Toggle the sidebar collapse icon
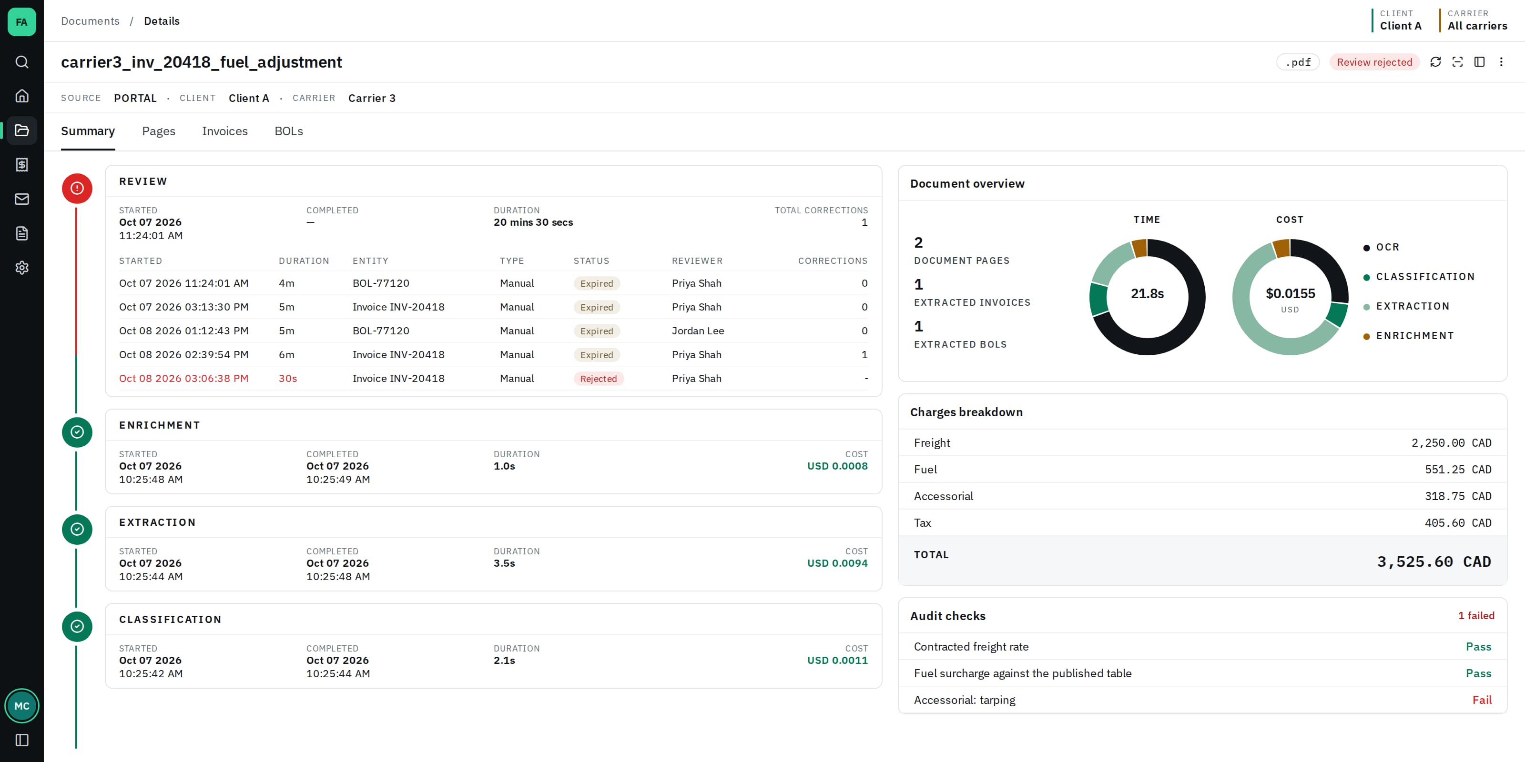Viewport: 1525px width, 762px height. point(22,740)
